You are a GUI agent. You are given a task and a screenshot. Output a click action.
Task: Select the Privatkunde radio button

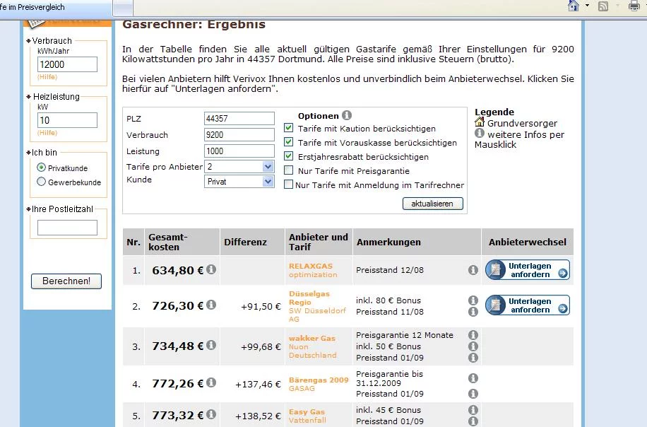coord(41,168)
